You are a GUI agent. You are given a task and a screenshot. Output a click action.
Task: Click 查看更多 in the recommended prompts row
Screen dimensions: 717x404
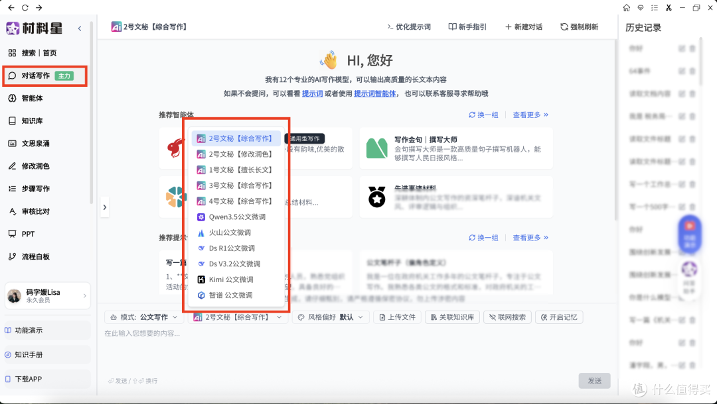(x=530, y=238)
